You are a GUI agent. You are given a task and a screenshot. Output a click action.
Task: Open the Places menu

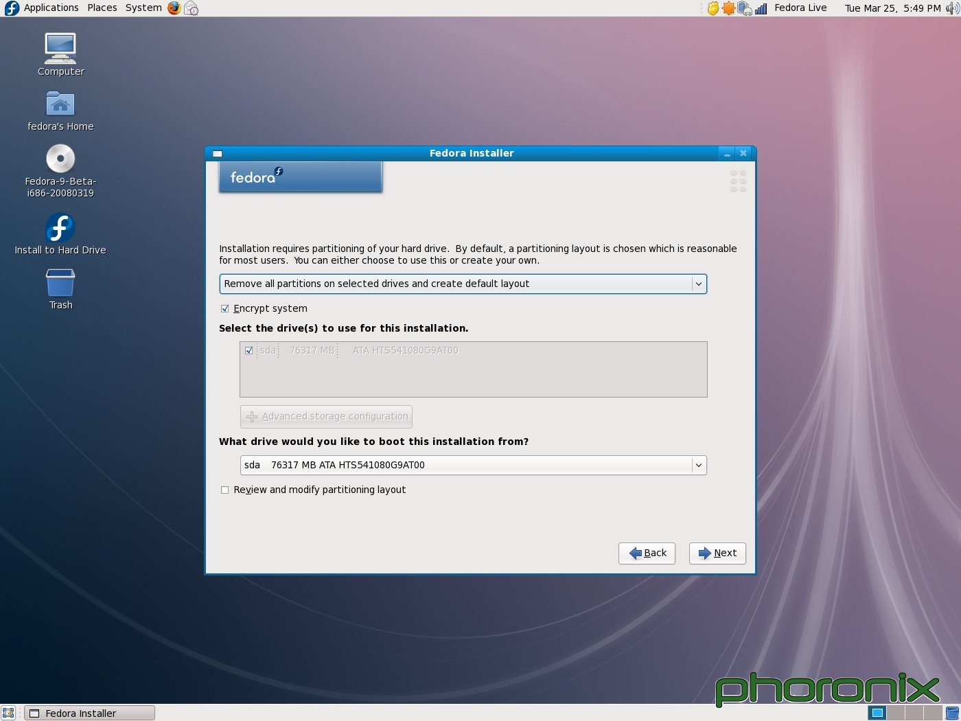(x=102, y=8)
